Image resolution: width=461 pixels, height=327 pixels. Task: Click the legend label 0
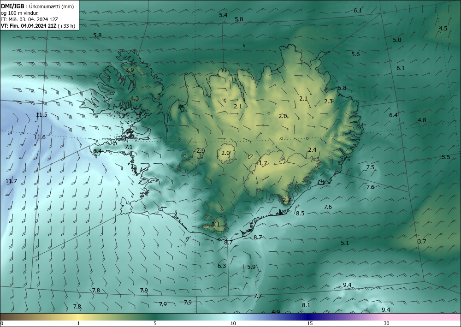click(x=2, y=323)
